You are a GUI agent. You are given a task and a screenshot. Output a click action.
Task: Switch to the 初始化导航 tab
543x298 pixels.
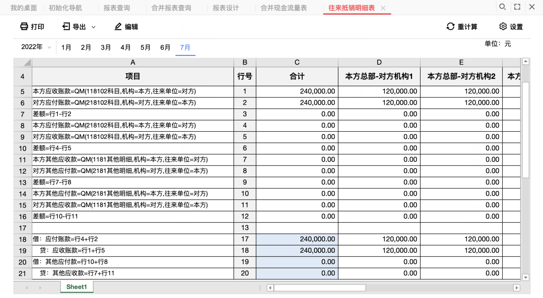tap(65, 8)
